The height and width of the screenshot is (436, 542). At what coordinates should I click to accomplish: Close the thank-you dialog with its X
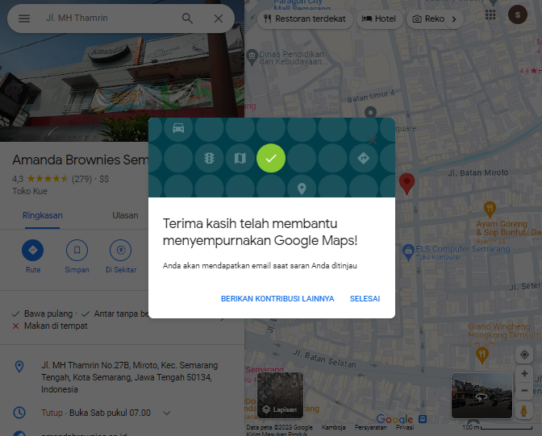coord(373,140)
